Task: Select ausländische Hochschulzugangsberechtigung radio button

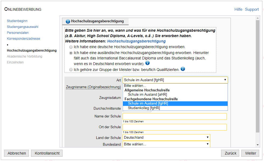Action: coord(71,53)
